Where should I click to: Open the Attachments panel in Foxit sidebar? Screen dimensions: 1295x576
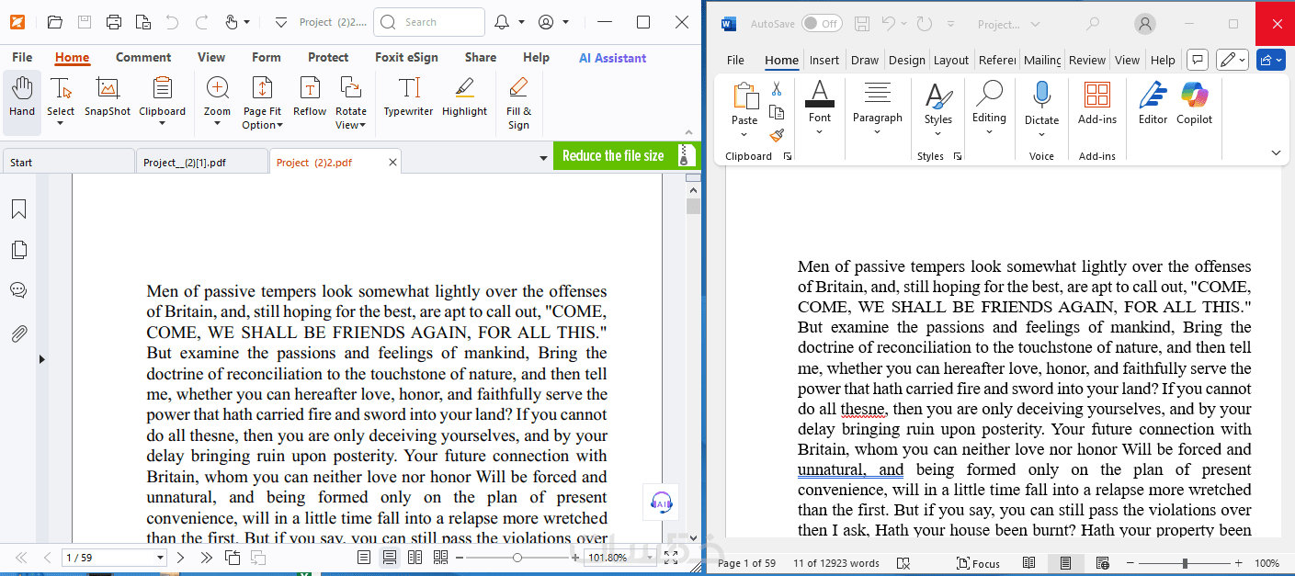18,333
